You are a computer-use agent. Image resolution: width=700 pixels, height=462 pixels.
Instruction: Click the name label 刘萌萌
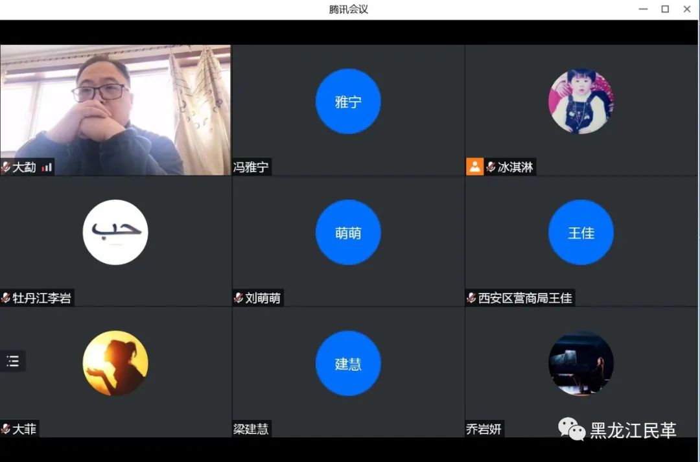(x=263, y=298)
